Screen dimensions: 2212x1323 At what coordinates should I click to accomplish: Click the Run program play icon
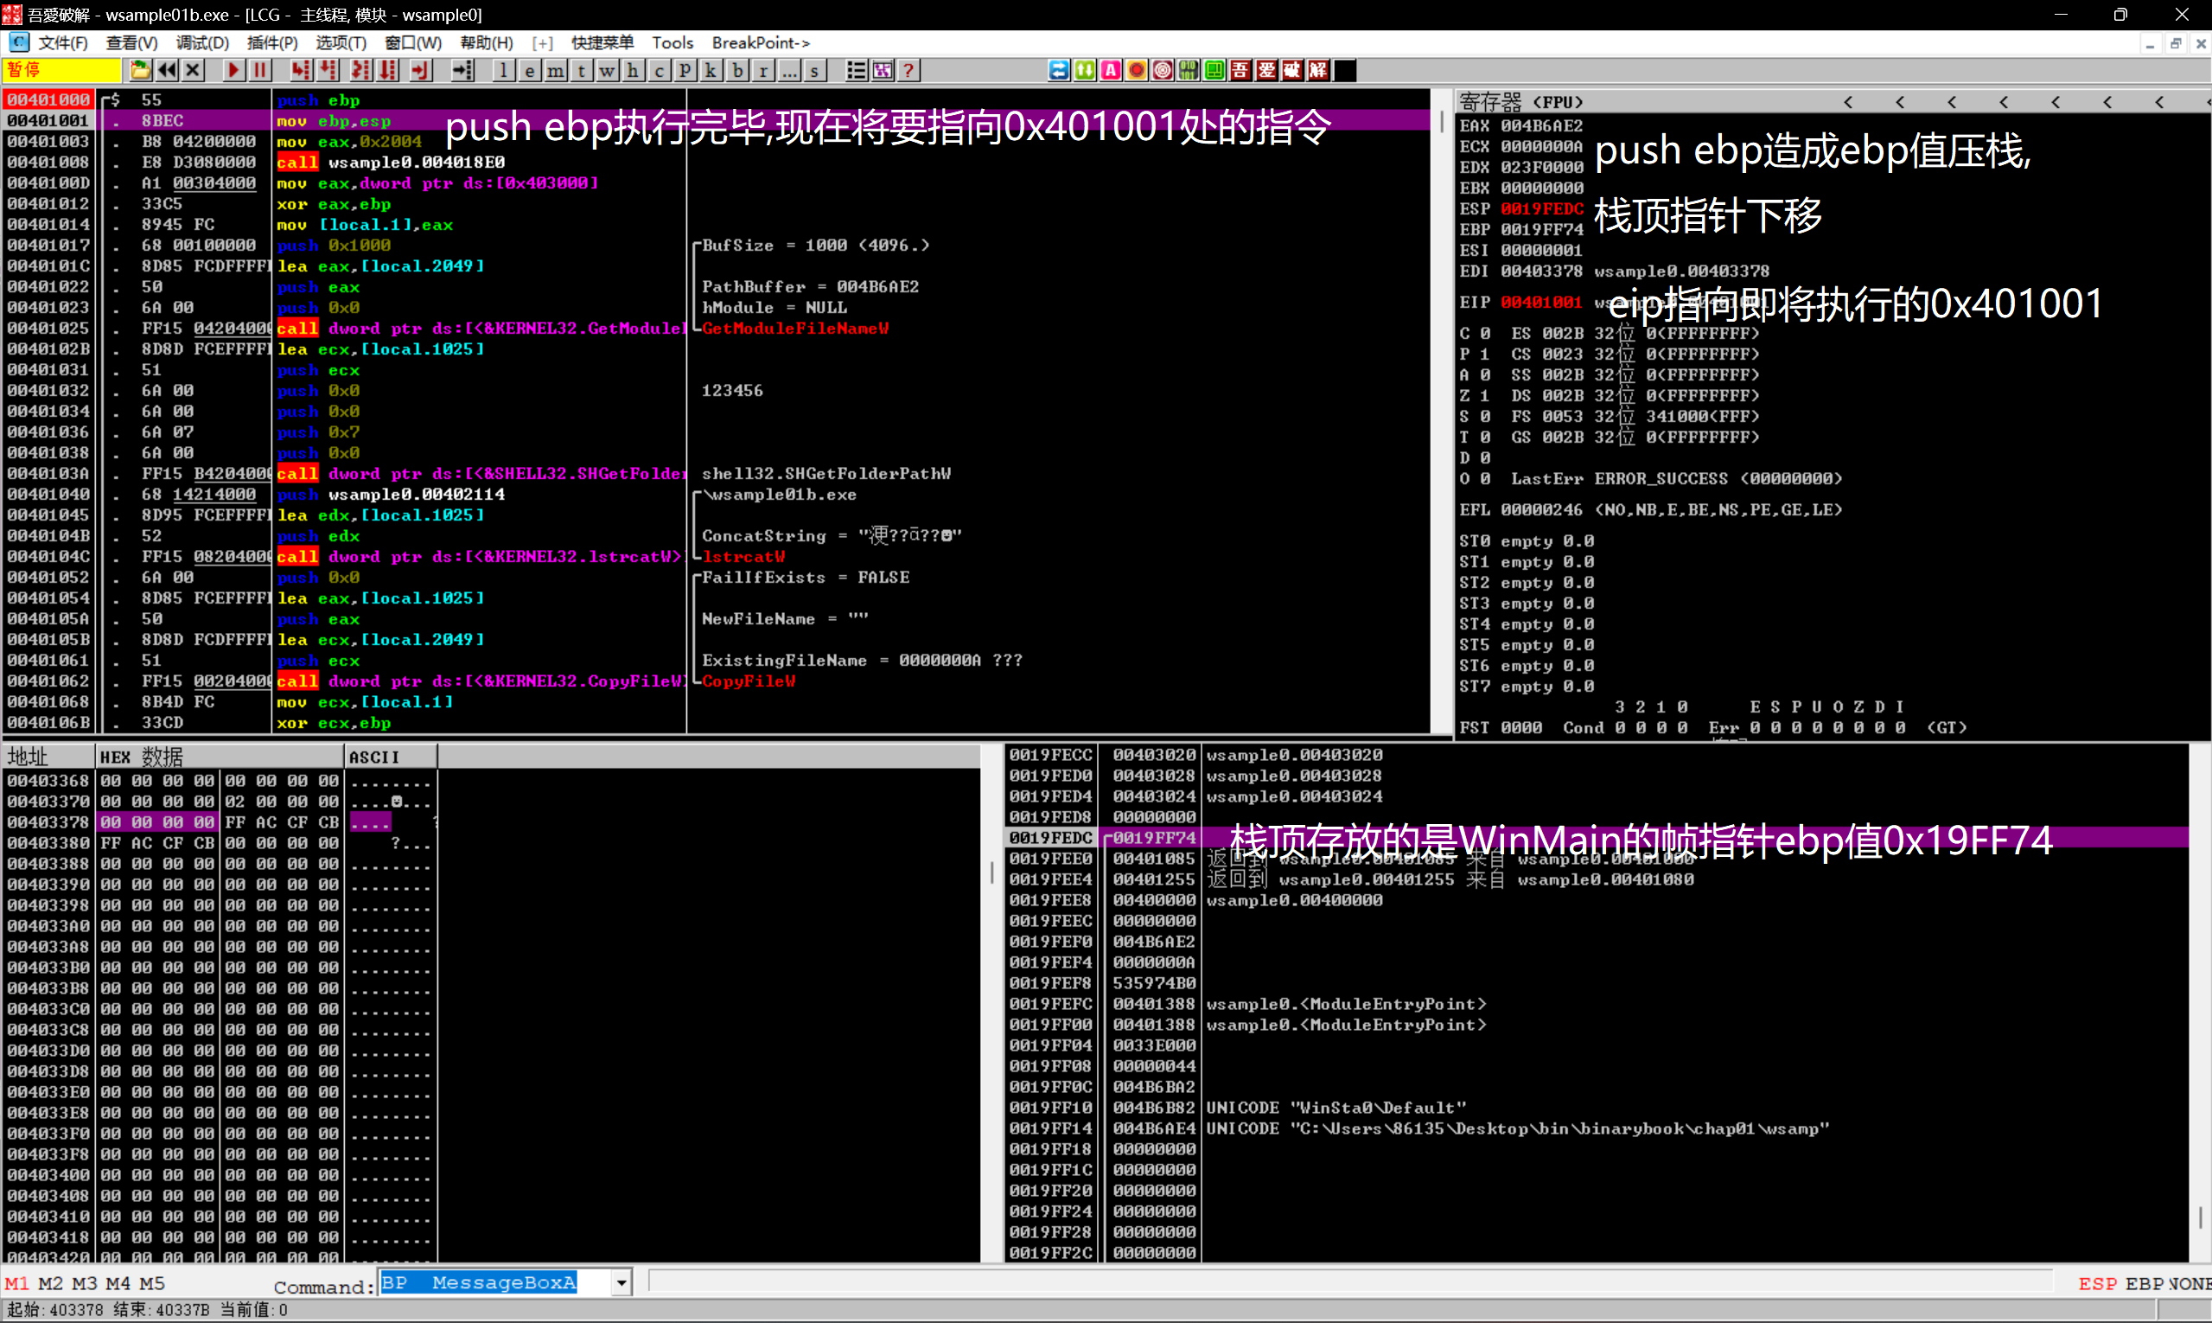[233, 70]
